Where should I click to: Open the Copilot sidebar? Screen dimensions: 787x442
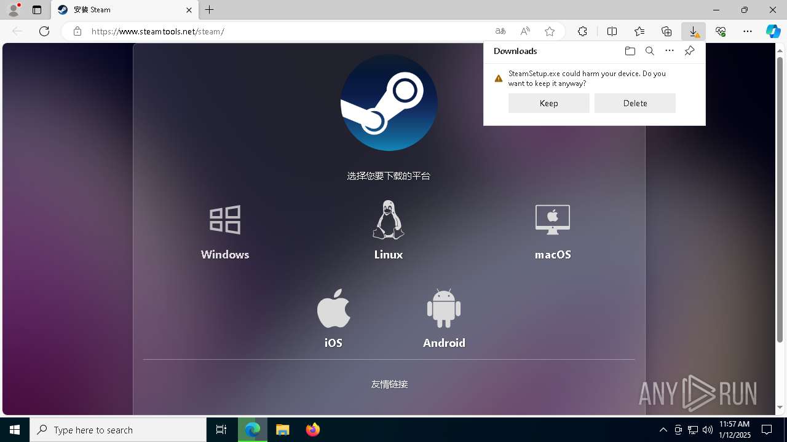tap(773, 31)
